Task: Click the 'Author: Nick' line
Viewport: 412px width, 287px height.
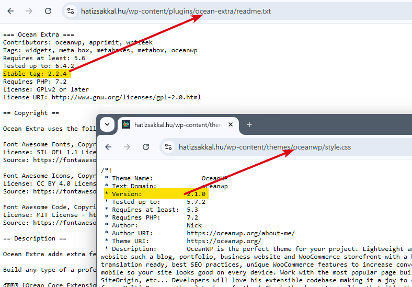Action: [x=153, y=225]
